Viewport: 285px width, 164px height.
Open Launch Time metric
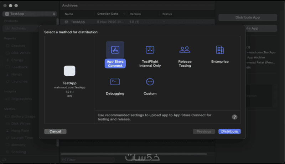point(22,138)
